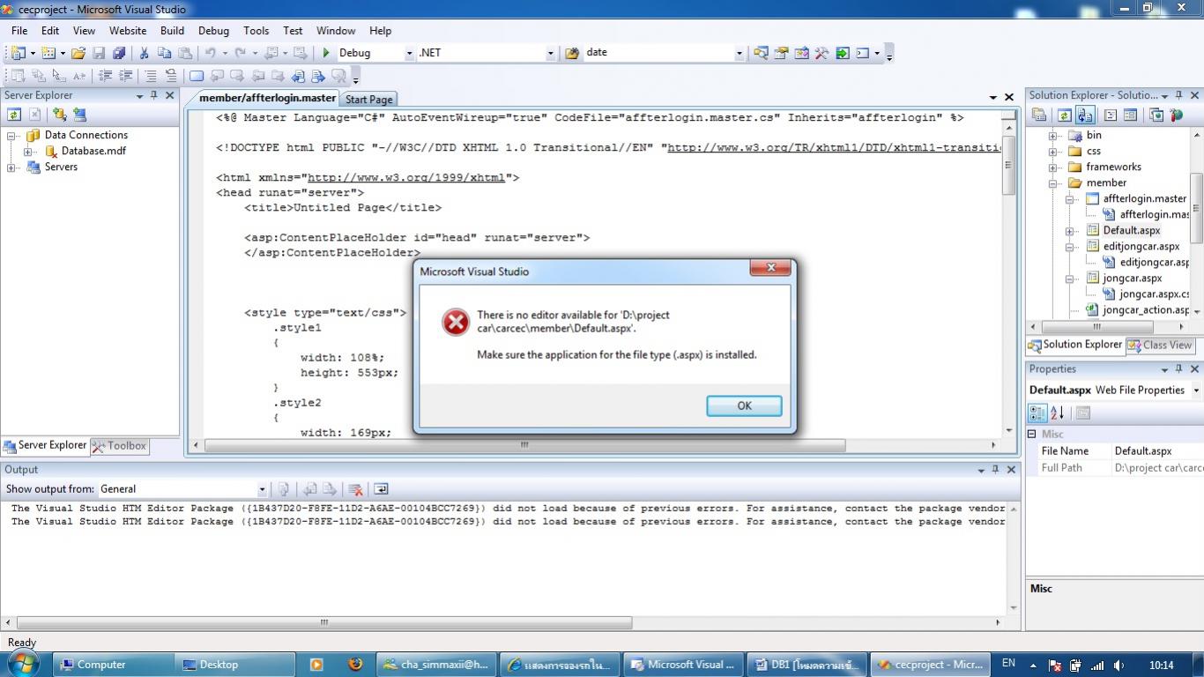The width and height of the screenshot is (1204, 677).
Task: Open the File menu
Action: click(19, 30)
